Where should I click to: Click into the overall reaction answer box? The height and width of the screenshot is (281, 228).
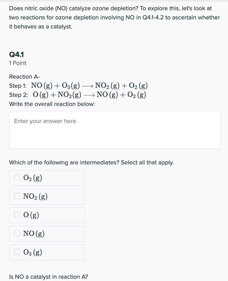pyautogui.click(x=115, y=130)
